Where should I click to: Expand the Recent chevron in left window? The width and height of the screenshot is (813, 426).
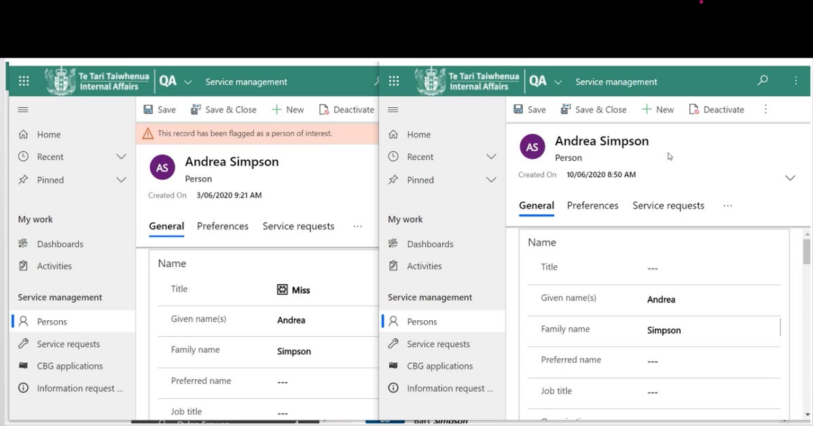(x=121, y=157)
